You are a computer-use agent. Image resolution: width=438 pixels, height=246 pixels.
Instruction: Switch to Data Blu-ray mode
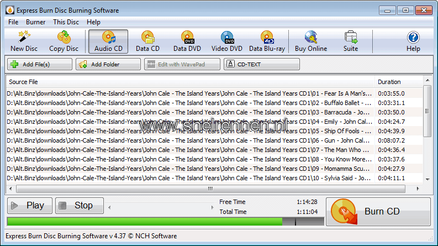coord(267,41)
